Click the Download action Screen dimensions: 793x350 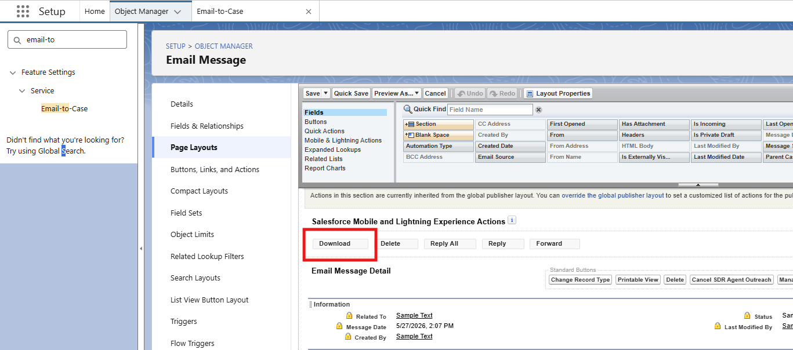pos(340,243)
